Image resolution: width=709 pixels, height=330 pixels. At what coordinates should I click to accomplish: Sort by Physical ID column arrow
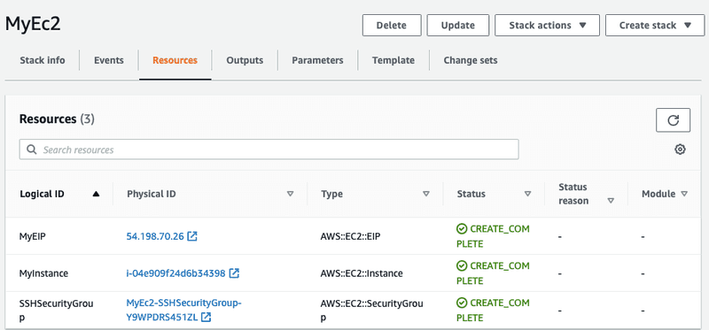(x=291, y=194)
